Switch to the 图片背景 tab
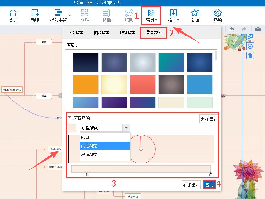This screenshot has width=265, height=199. [102, 32]
